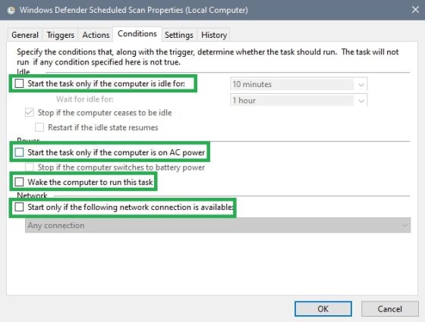Open the Settings tab
Image resolution: width=425 pixels, height=322 pixels.
tap(179, 35)
